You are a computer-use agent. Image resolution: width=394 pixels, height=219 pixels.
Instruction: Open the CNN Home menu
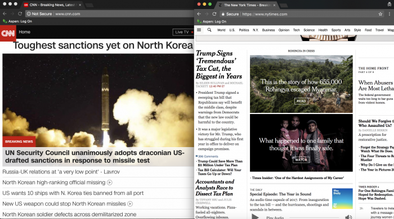[24, 32]
